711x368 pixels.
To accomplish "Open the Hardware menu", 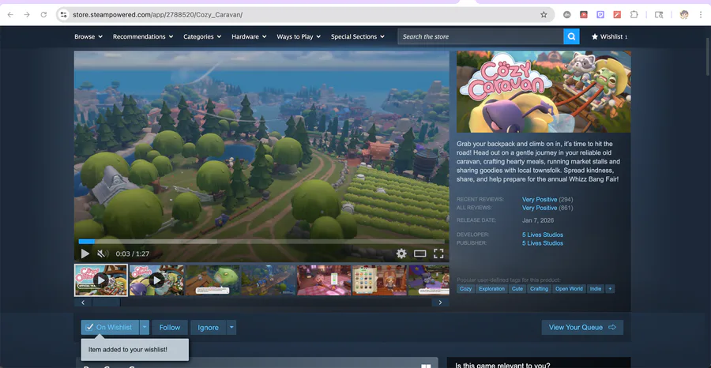I will [x=249, y=36].
